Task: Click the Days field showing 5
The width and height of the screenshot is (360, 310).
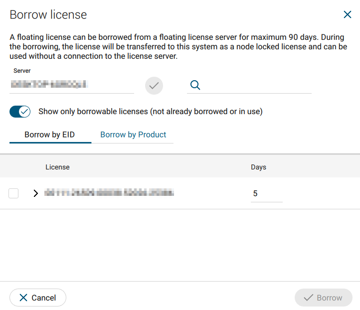Action: 266,193
